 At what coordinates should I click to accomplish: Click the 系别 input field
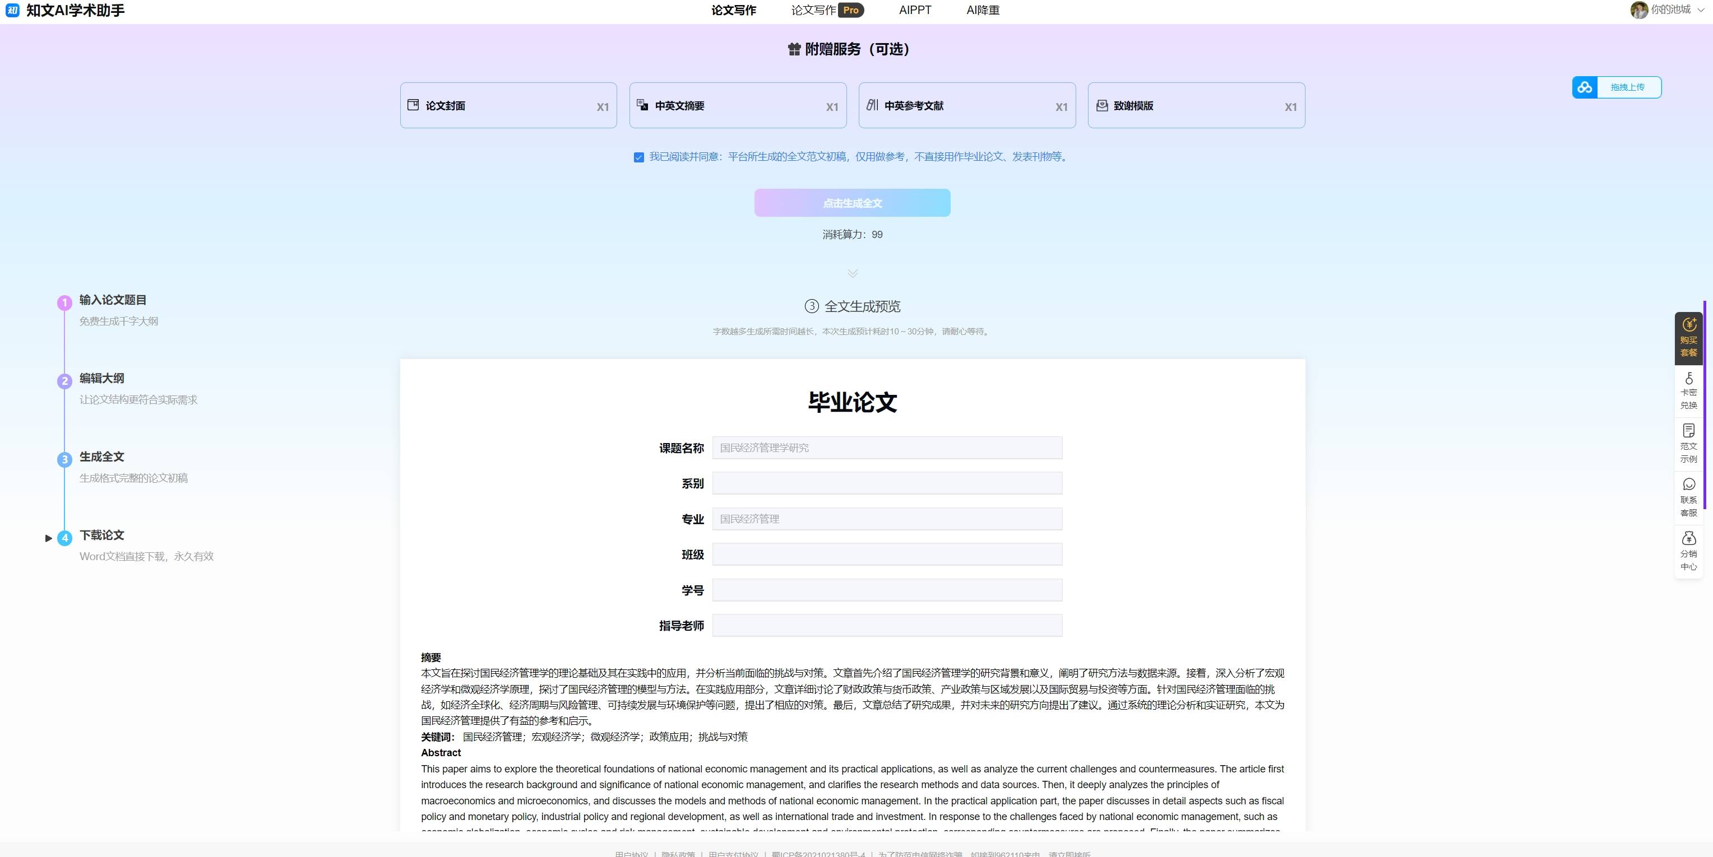[x=886, y=483]
